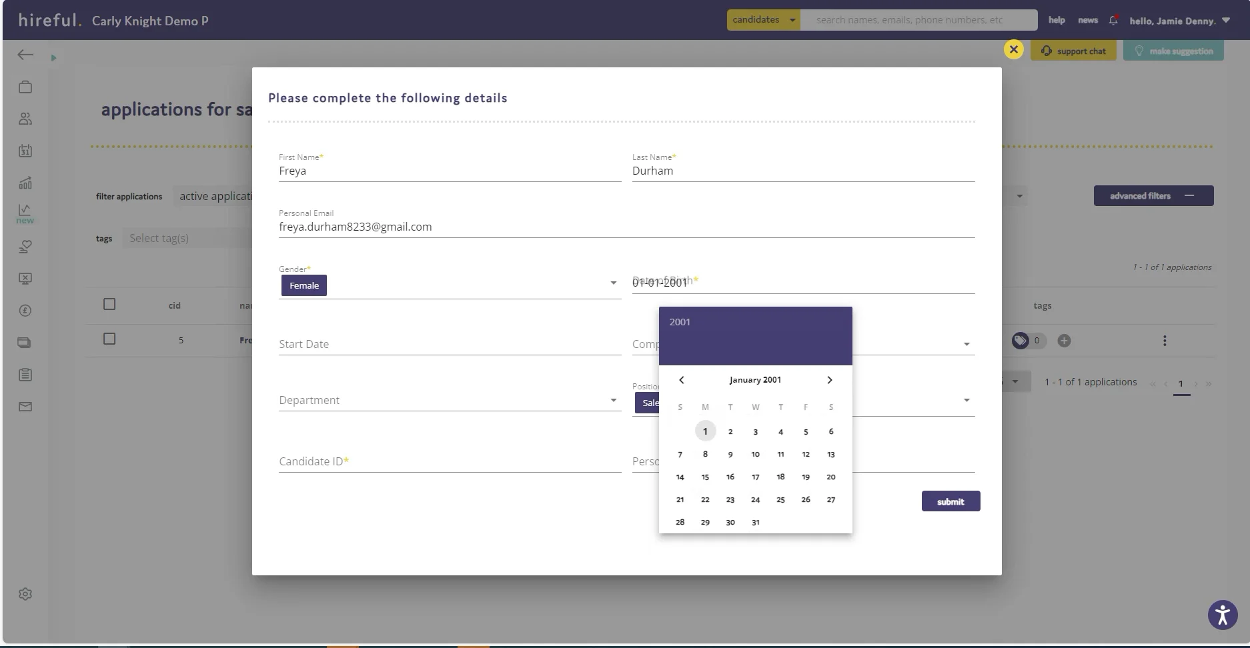The height and width of the screenshot is (648, 1250).
Task: Click the Personal Email field
Action: [x=626, y=227]
